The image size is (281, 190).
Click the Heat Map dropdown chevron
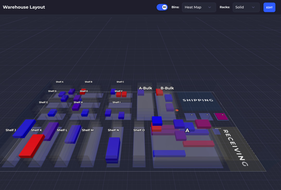[209, 7]
